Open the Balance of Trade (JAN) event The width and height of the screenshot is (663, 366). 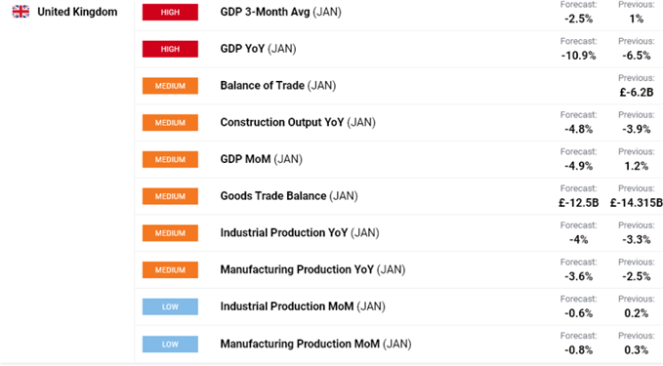[278, 85]
